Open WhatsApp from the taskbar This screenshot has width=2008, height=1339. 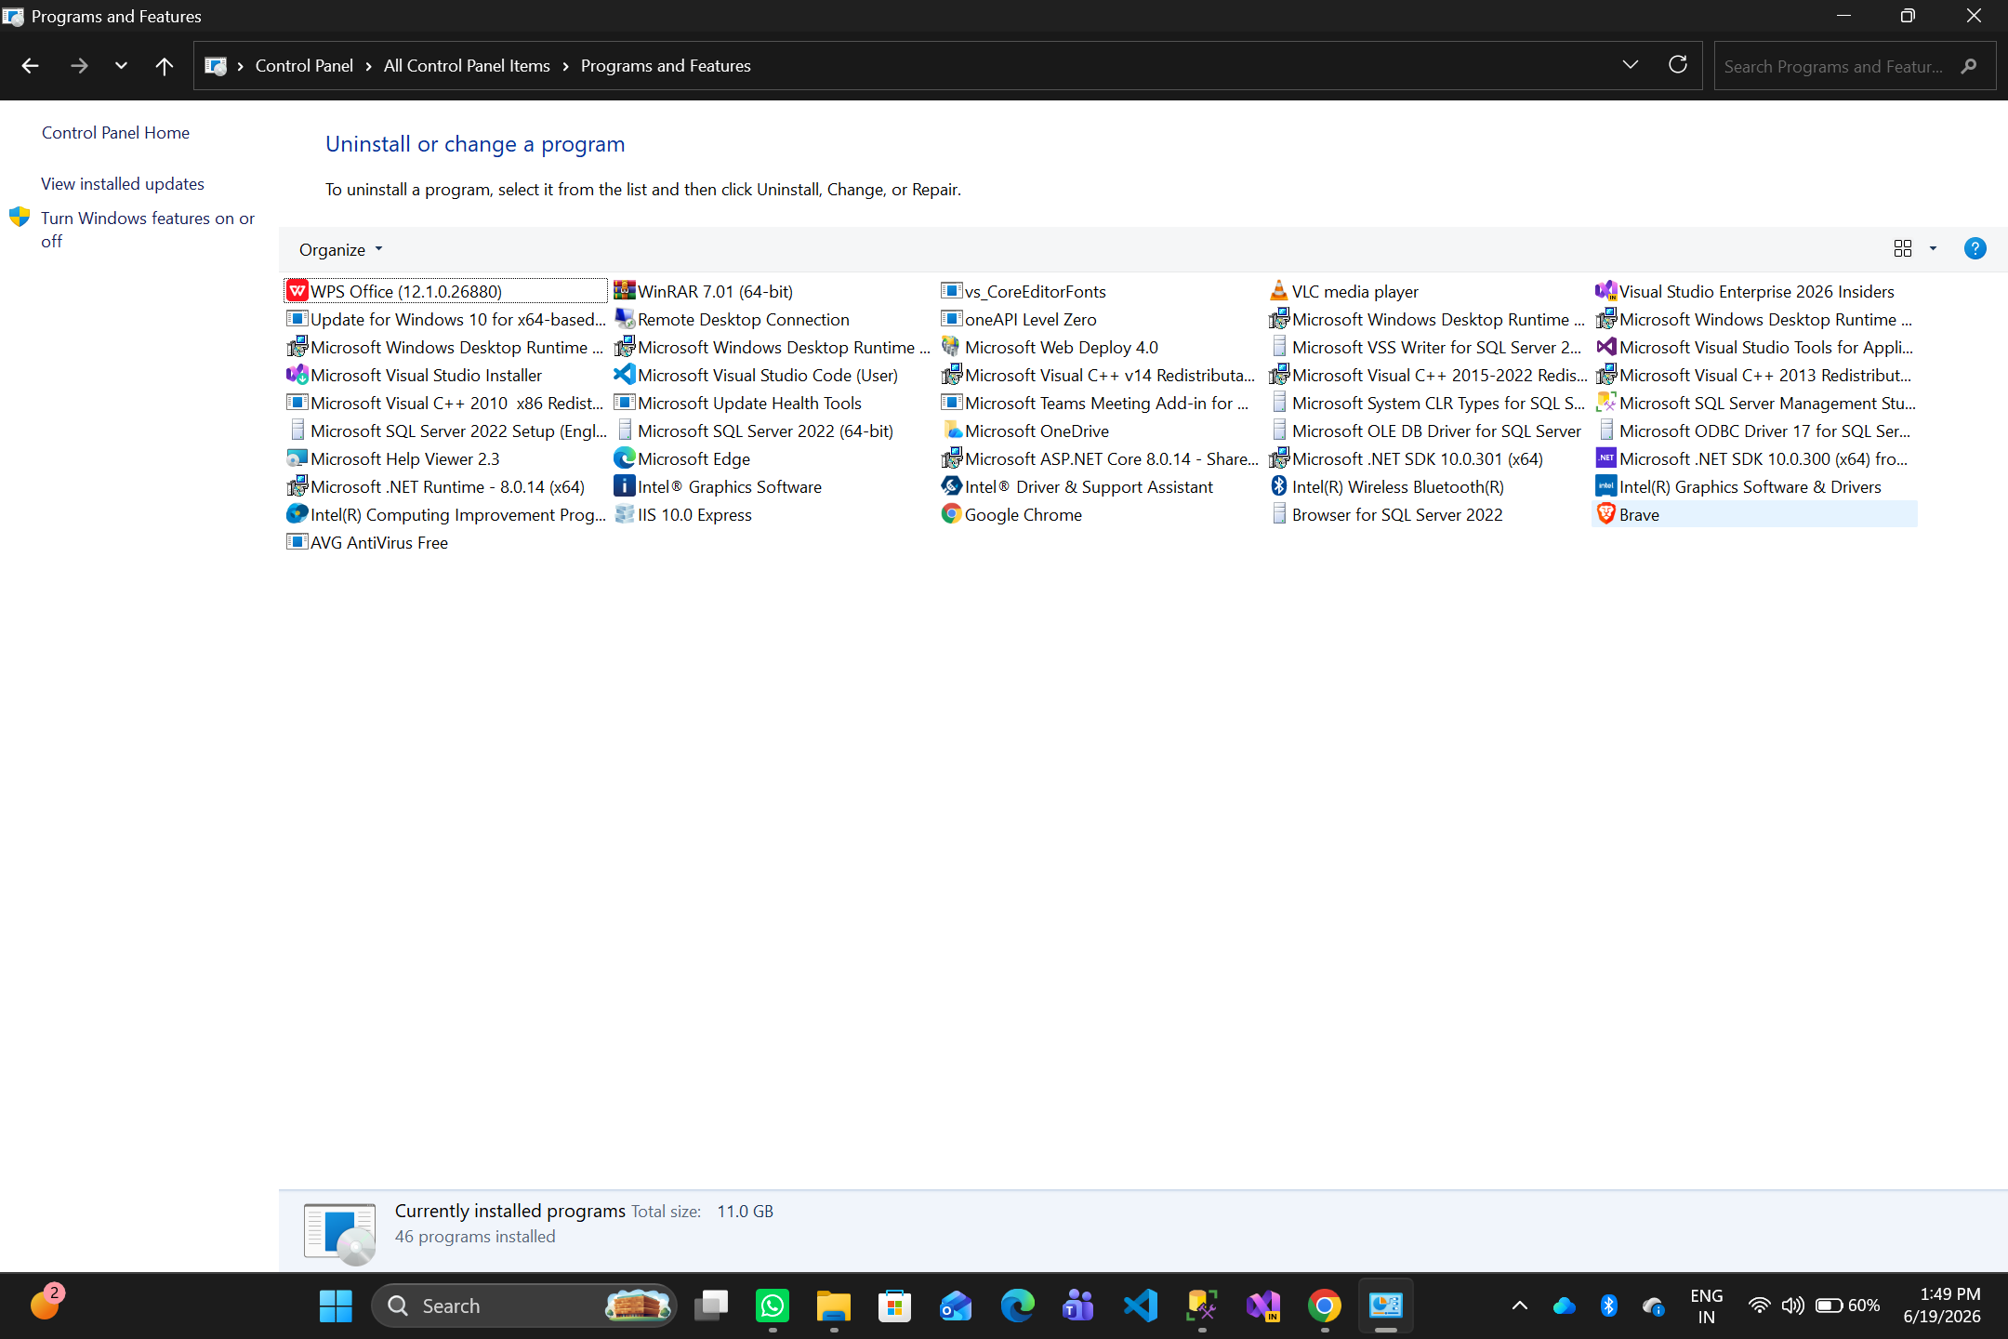773,1306
